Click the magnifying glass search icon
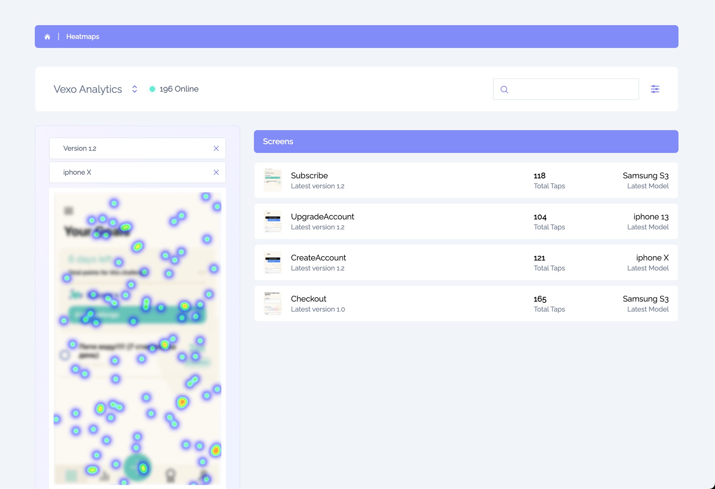 (504, 89)
